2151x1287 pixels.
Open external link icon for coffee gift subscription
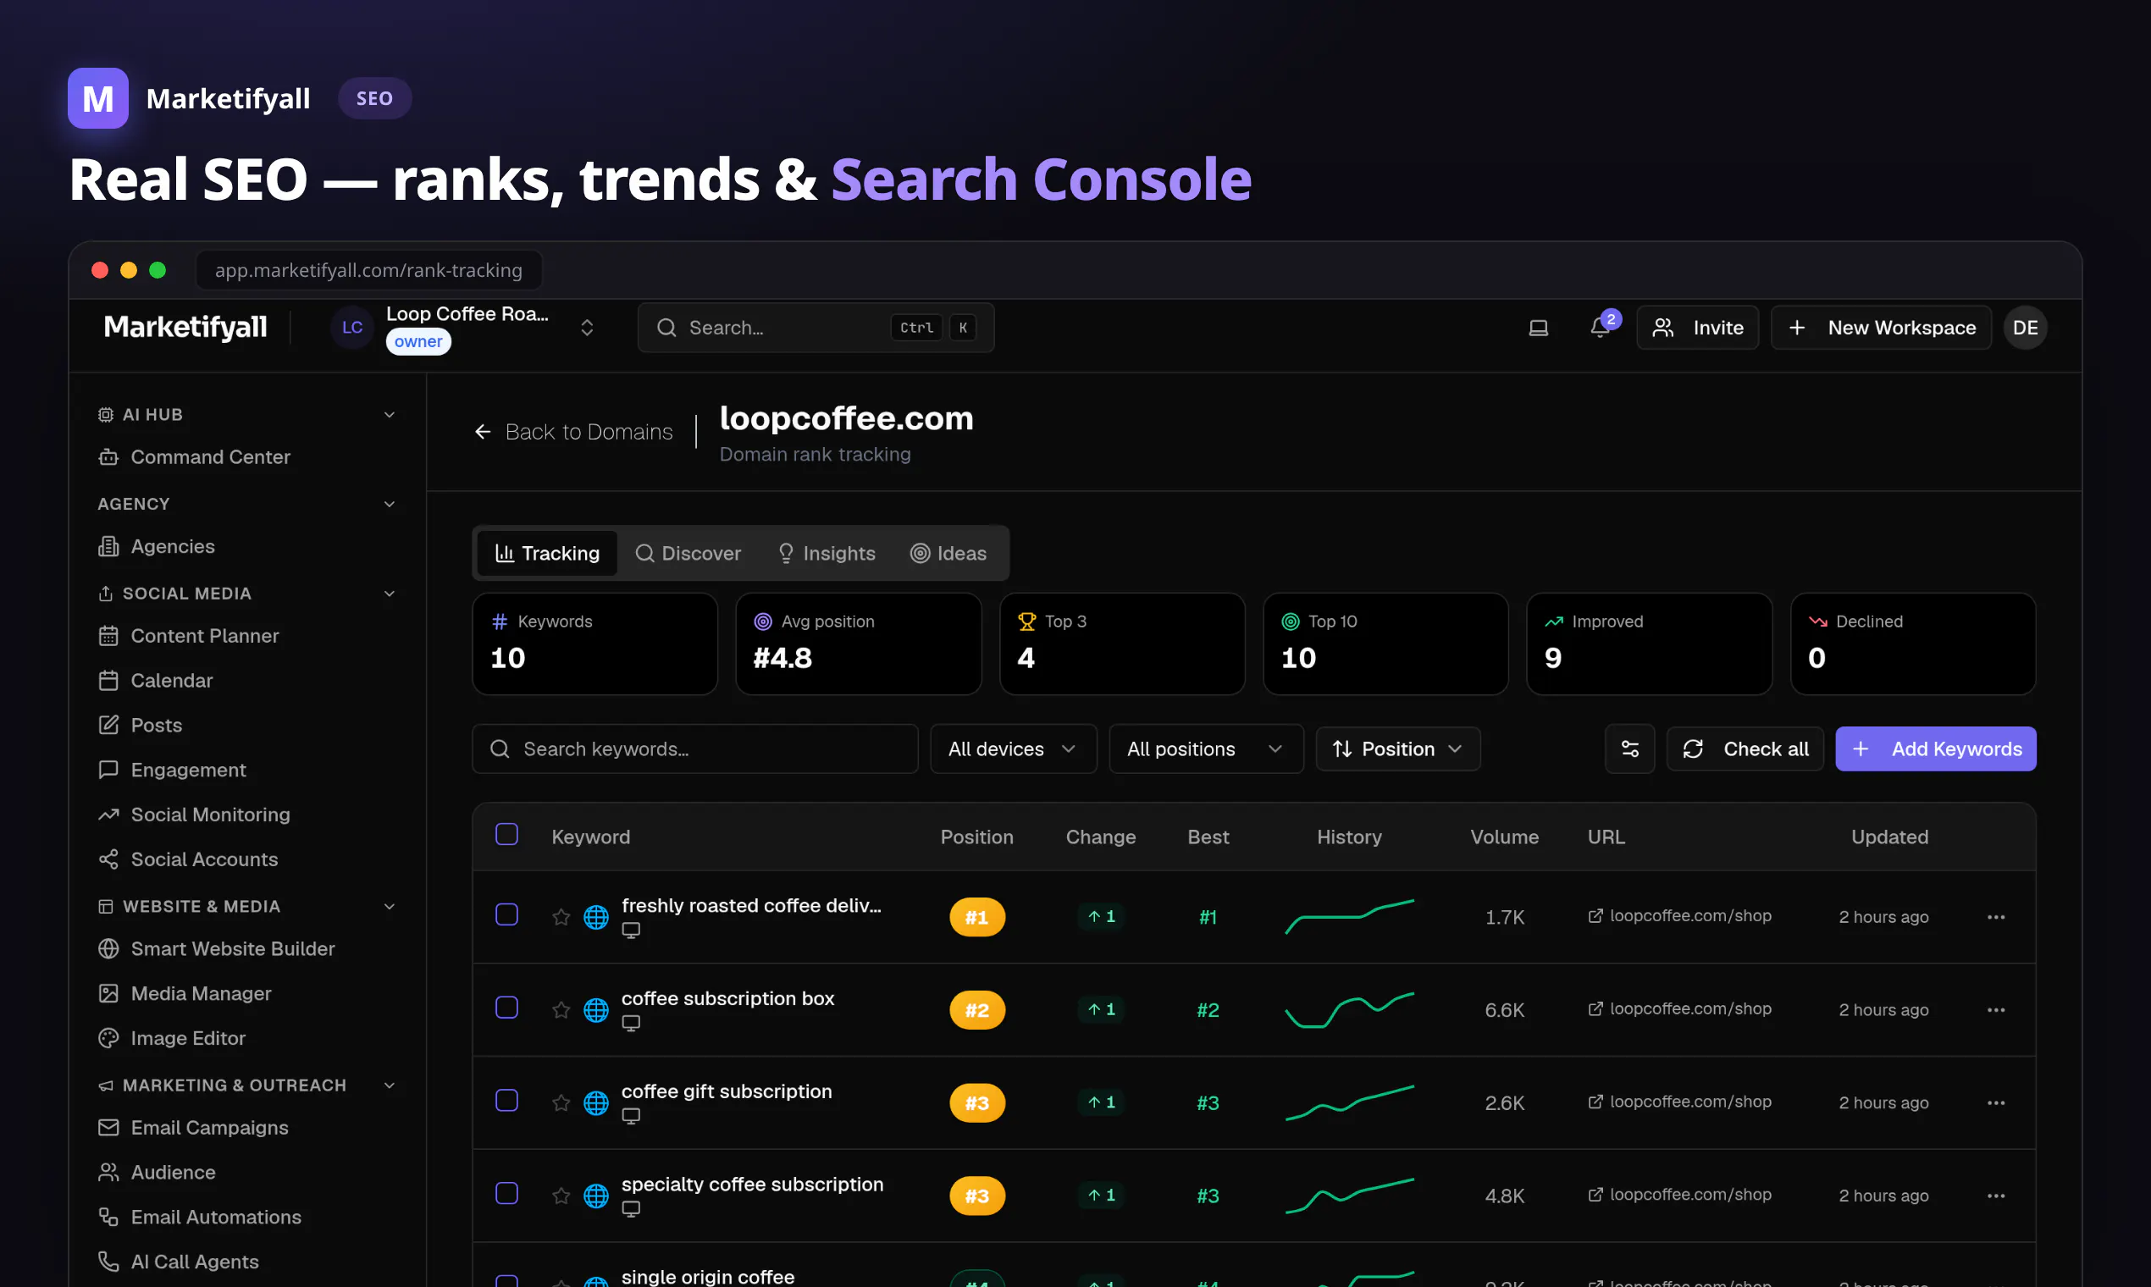[1595, 1102]
